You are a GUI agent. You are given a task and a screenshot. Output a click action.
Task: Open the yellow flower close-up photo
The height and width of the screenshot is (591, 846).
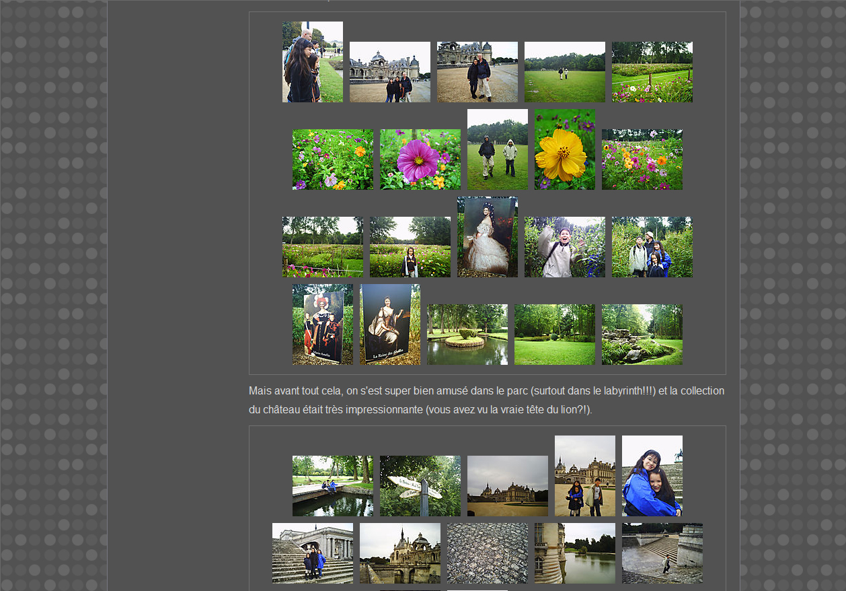565,149
